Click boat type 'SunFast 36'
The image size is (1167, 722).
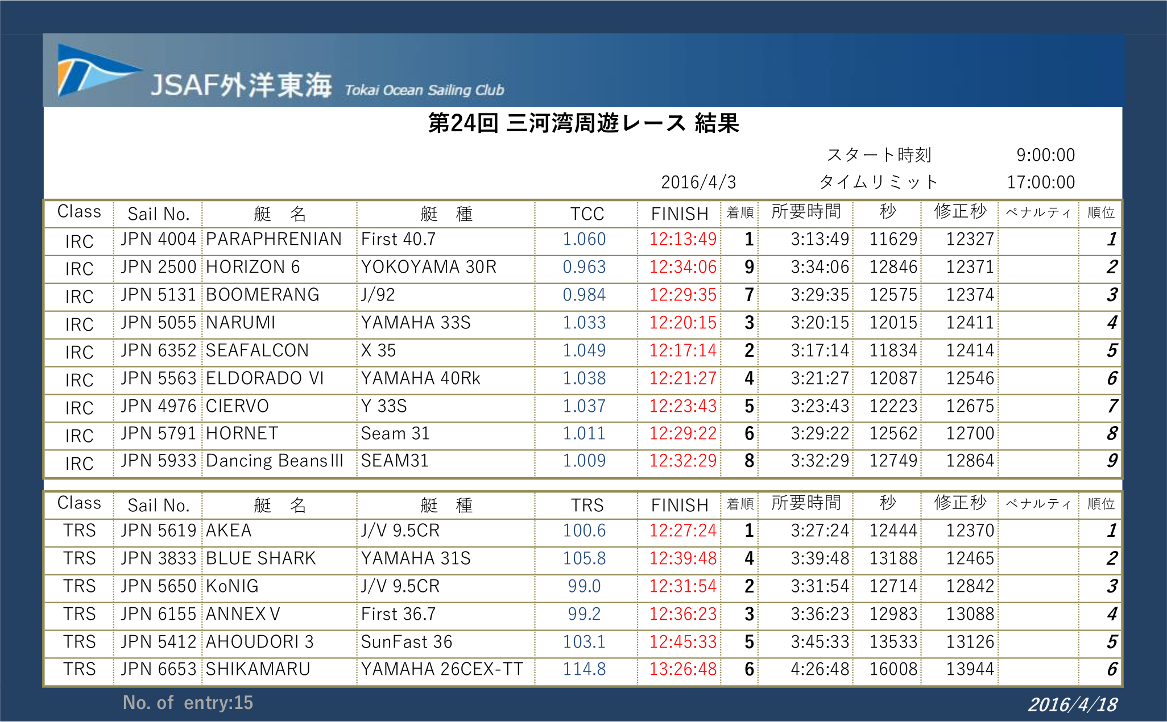[407, 642]
